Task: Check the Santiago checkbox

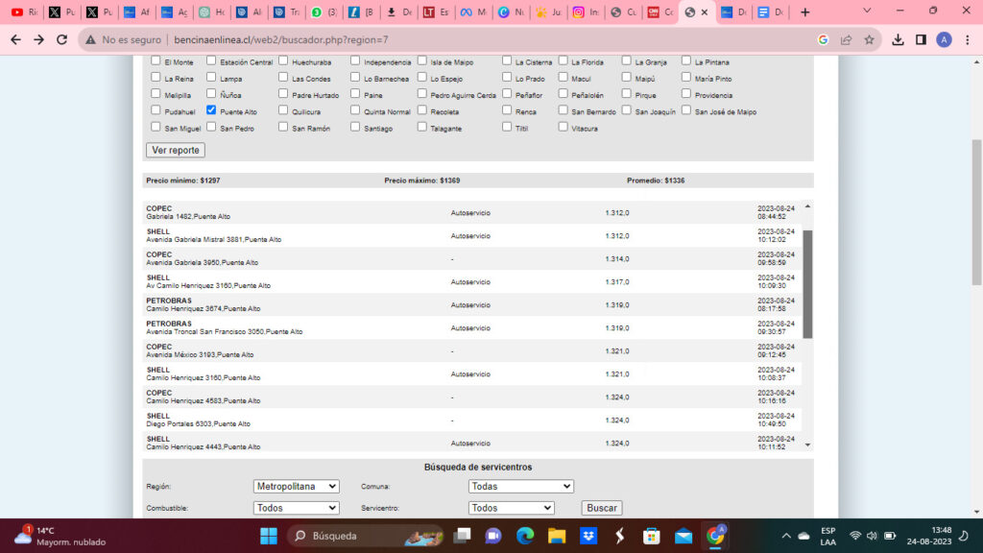Action: coord(355,127)
